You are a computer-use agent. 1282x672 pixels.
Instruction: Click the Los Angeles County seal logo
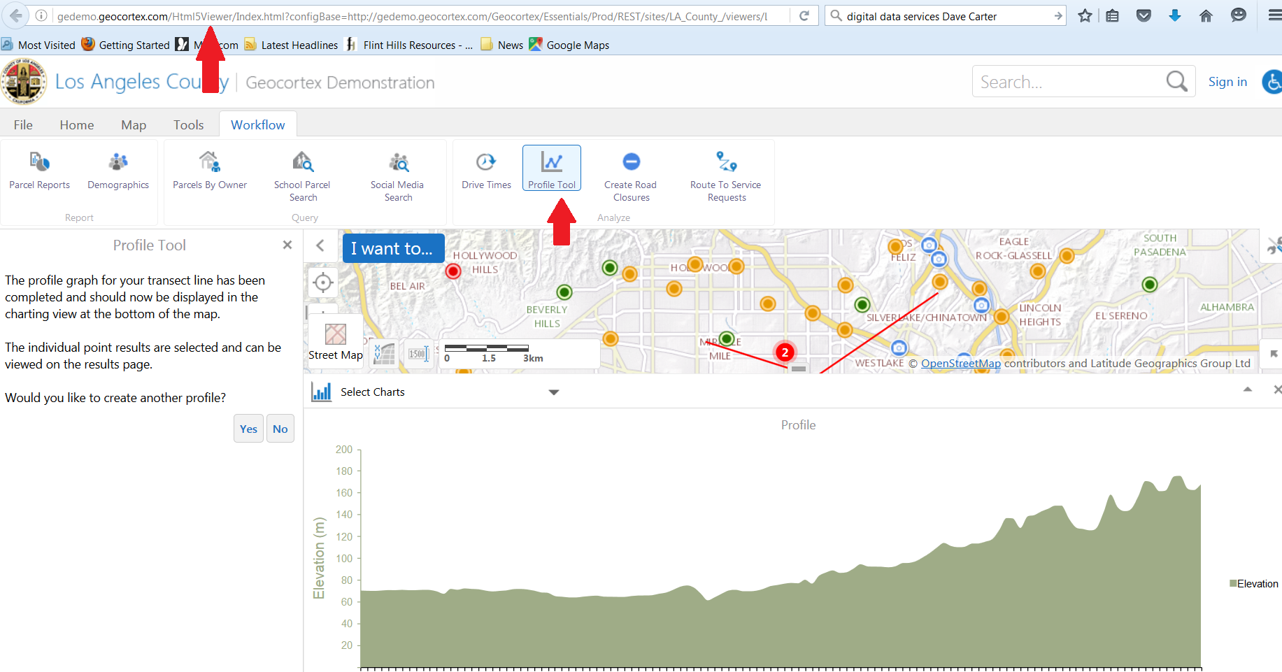(24, 82)
